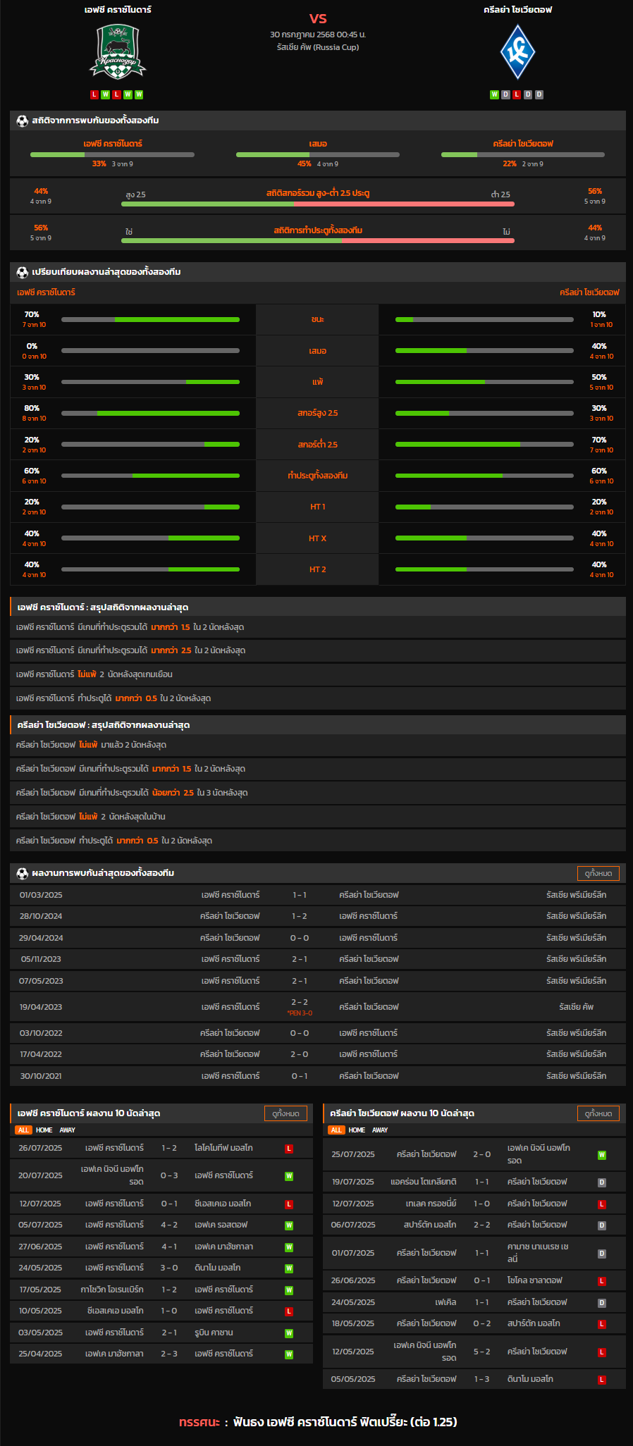Click the L badge on 26/07/2025 Krasnodar row
This screenshot has width=633, height=1446.
coord(289,1149)
